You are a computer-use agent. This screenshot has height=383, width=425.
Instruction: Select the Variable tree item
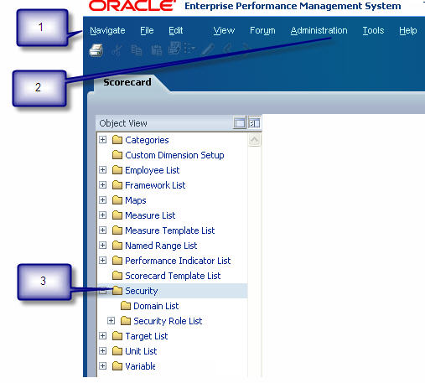pyautogui.click(x=140, y=366)
